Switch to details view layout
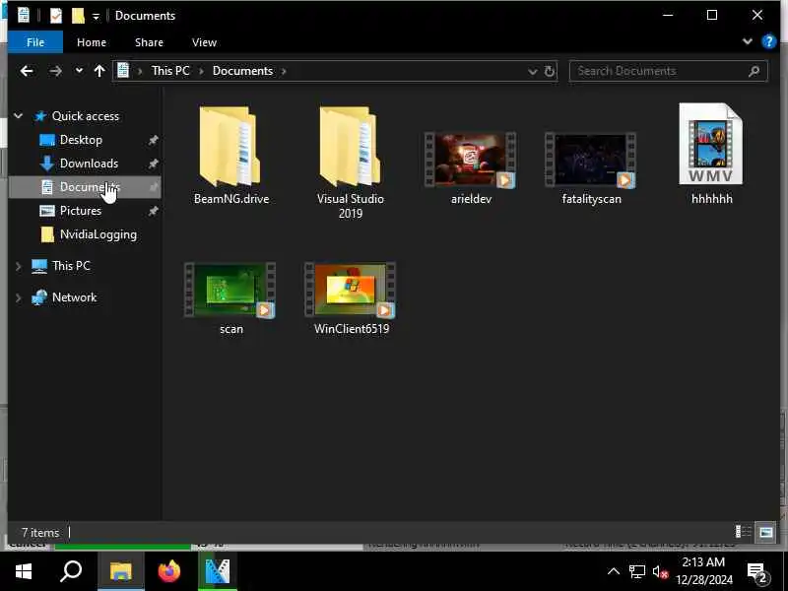 (744, 532)
